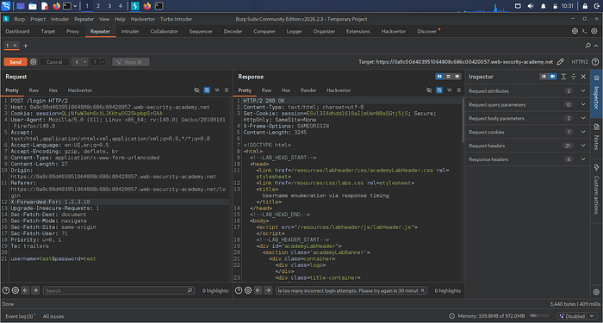
Task: Open All issues in status bar
Action: coord(53,316)
